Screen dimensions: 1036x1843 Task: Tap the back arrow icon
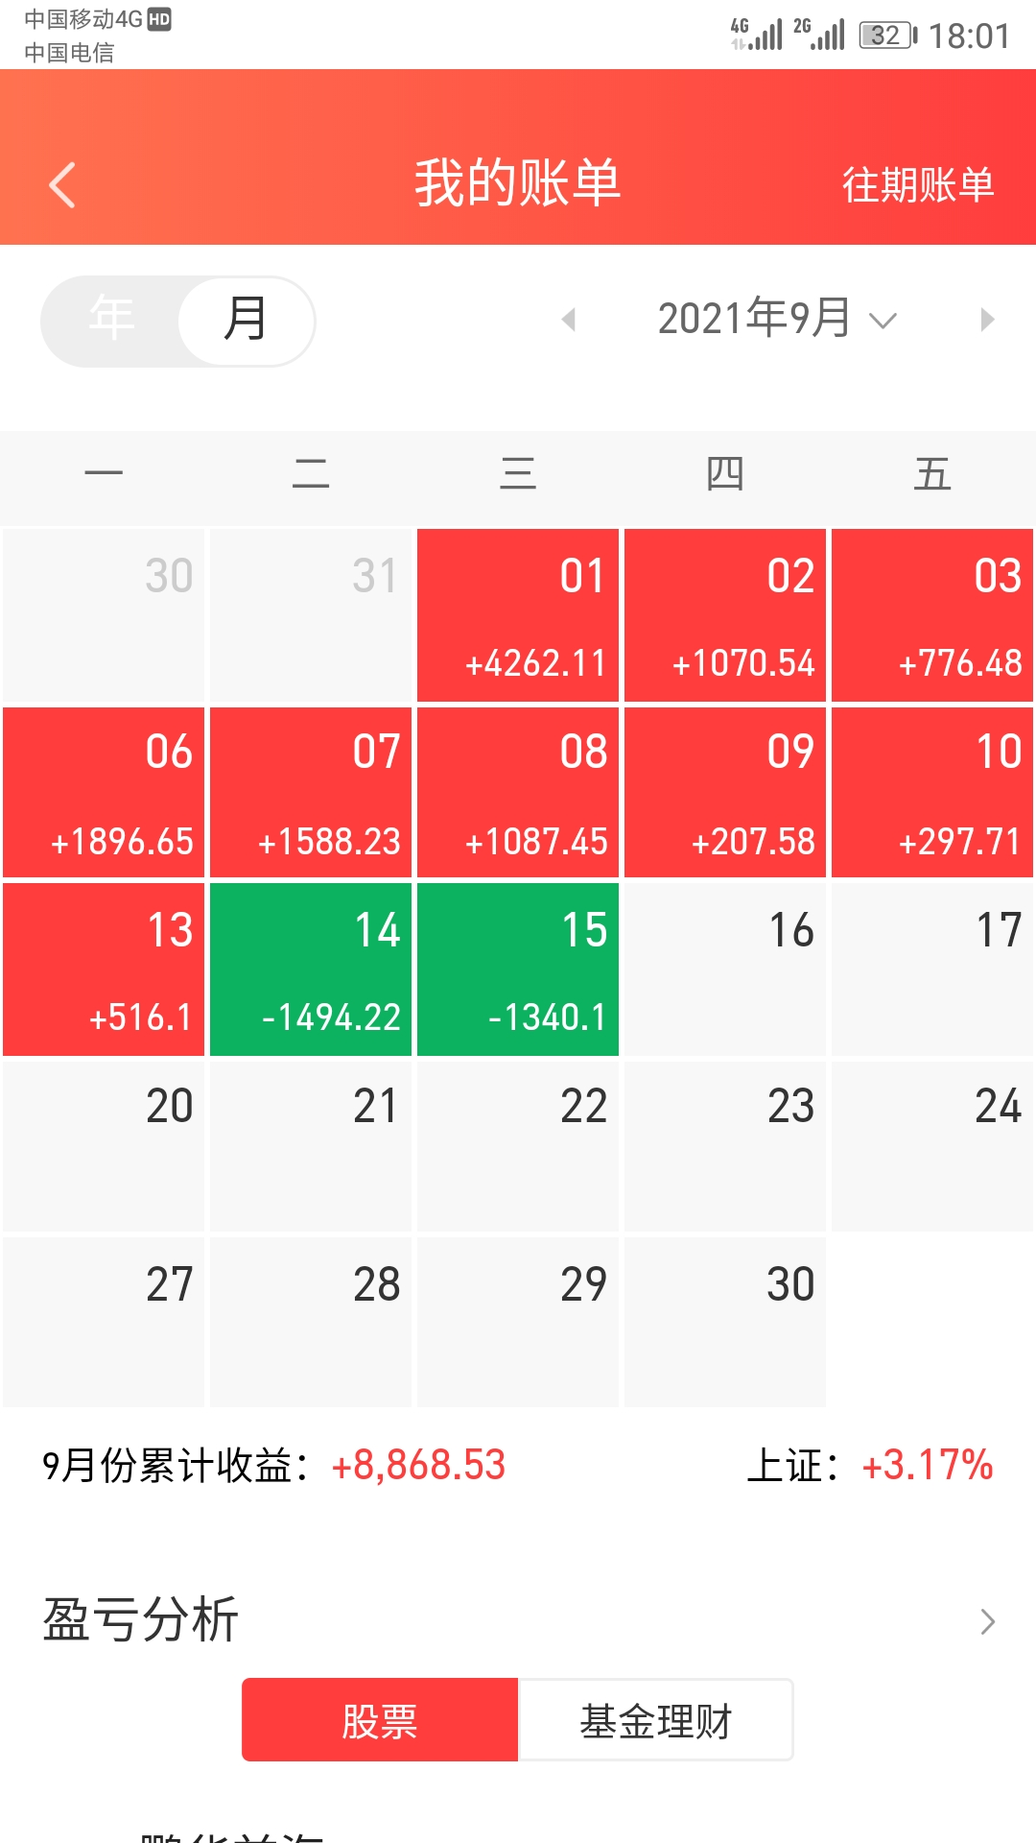click(x=62, y=184)
